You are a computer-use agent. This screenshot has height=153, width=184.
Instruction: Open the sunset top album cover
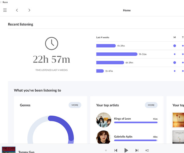tap(178, 120)
